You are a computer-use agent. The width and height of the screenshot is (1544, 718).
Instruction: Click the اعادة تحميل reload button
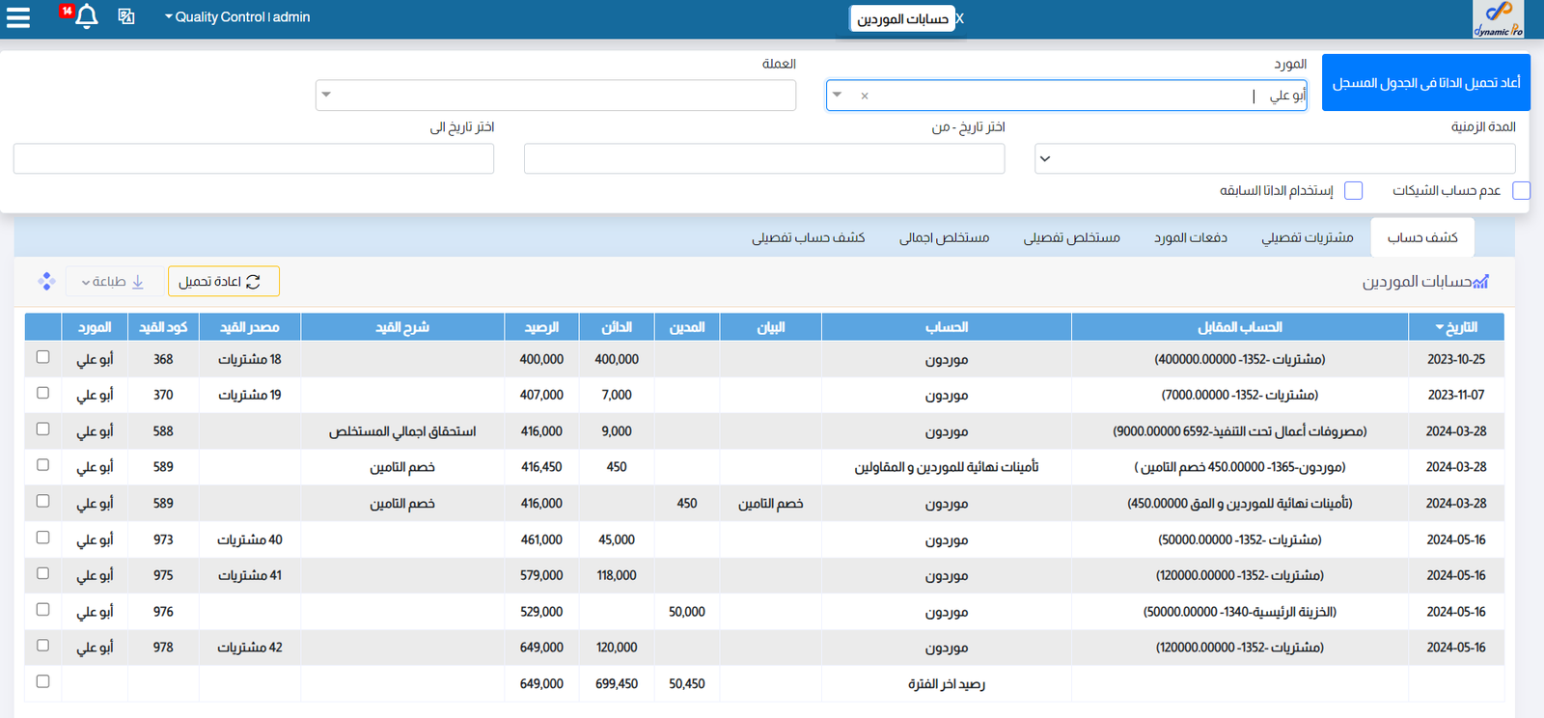point(223,282)
